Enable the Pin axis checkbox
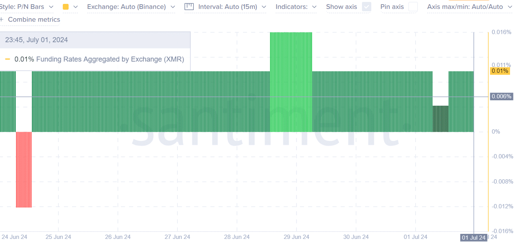517x242 pixels. [x=413, y=7]
